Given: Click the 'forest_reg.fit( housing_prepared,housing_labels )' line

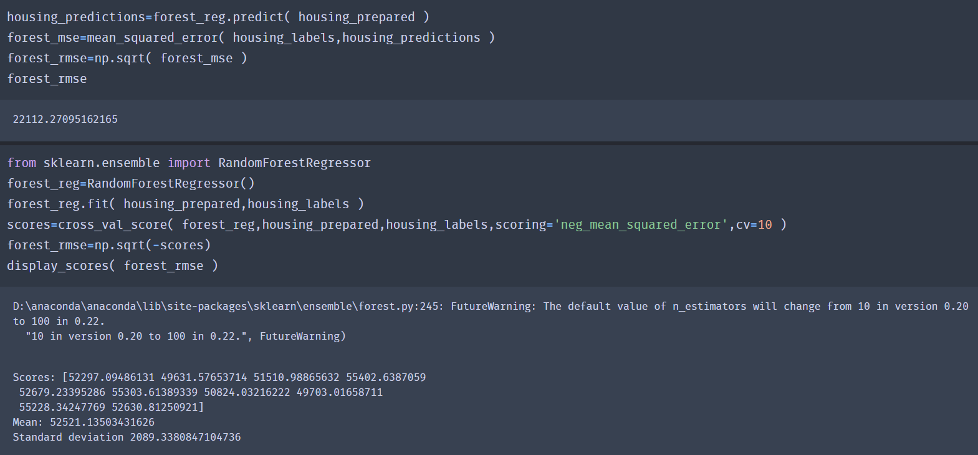Looking at the screenshot, I should pos(186,204).
